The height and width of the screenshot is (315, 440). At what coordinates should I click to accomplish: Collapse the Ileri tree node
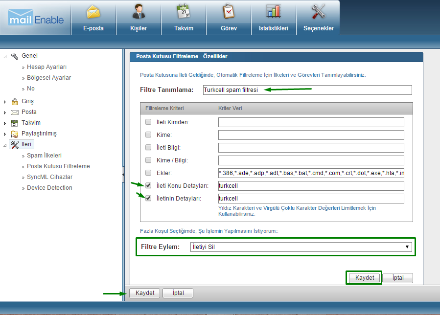point(5,145)
